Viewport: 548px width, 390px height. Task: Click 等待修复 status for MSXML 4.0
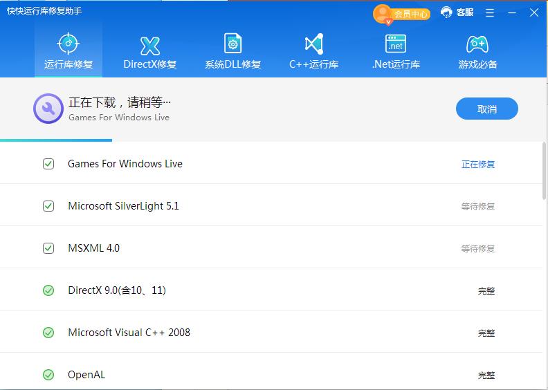477,249
